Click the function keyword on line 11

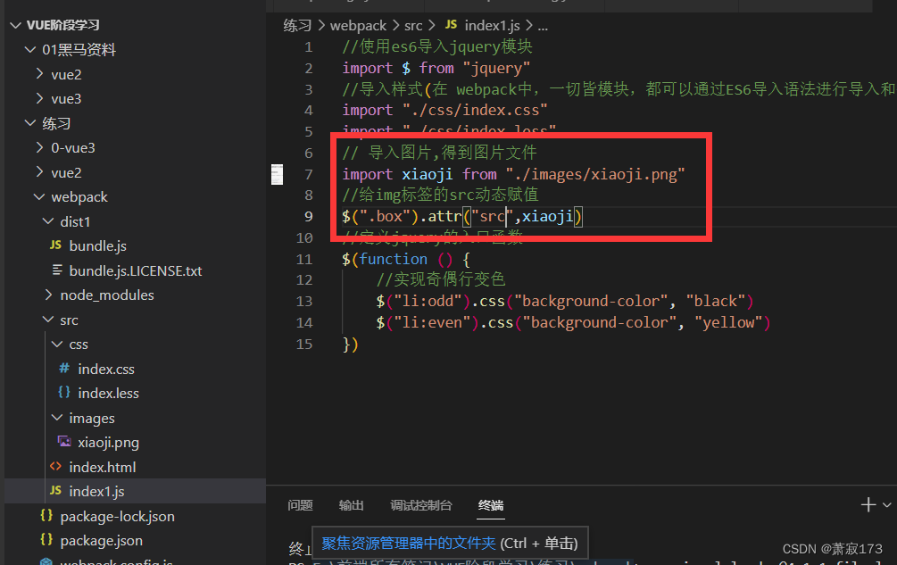(393, 259)
